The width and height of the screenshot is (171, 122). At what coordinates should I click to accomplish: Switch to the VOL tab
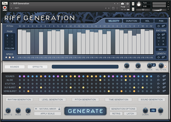pyautogui.click(x=147, y=21)
